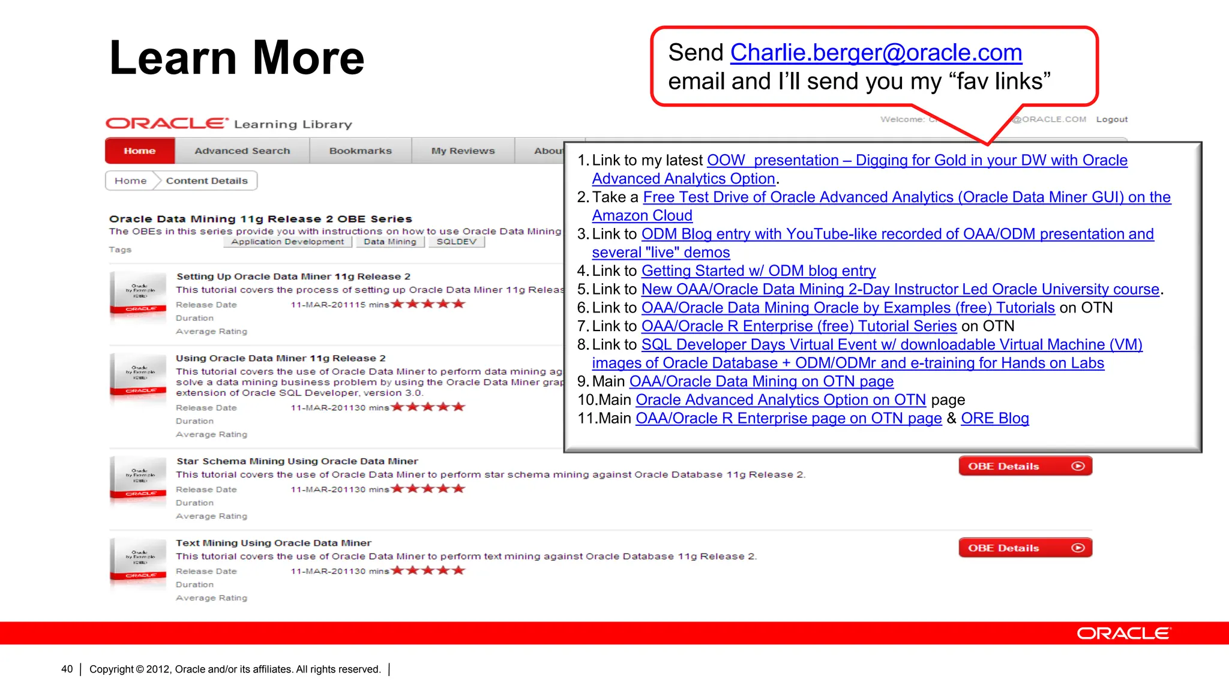1229x691 pixels.
Task: Select the Application Development tag
Action: coord(287,242)
